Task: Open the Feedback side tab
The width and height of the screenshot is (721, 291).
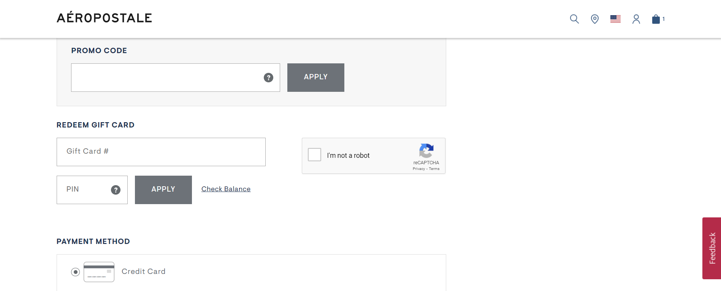Action: (x=711, y=248)
